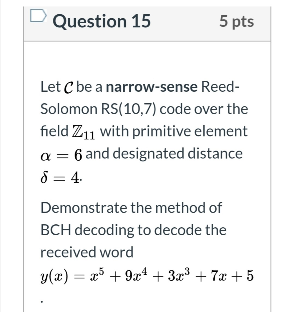This screenshot has width=294, height=312.
Task: Click the received word paragraph text
Action: [x=87, y=252]
